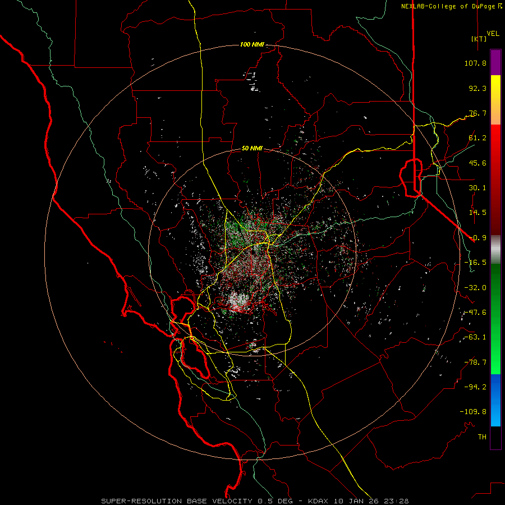505x505 pixels.
Task: Click the -0.9 velocity scale value
Action: [478, 238]
